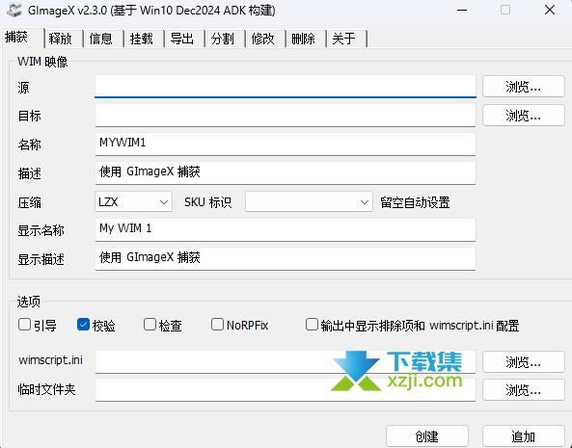Expand the 压缩 LZX dropdown
The width and height of the screenshot is (572, 448).
(133, 201)
